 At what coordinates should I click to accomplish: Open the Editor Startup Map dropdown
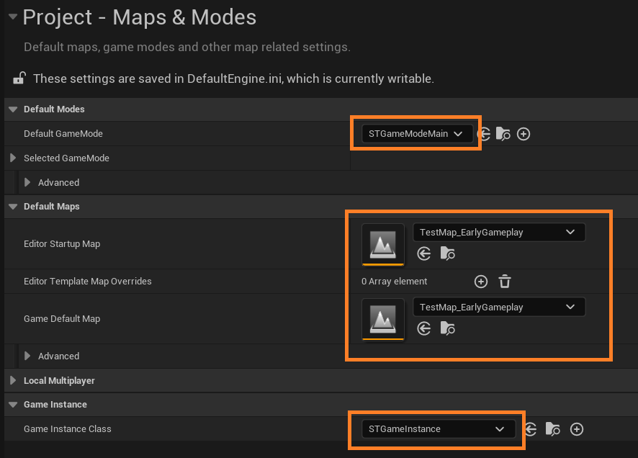[x=498, y=232]
